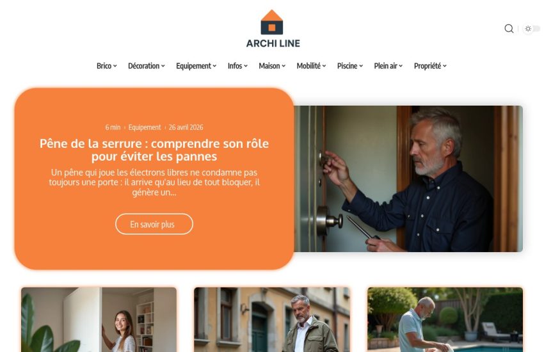Expand the Brico menu chevron
This screenshot has height=352, width=544.
point(115,66)
